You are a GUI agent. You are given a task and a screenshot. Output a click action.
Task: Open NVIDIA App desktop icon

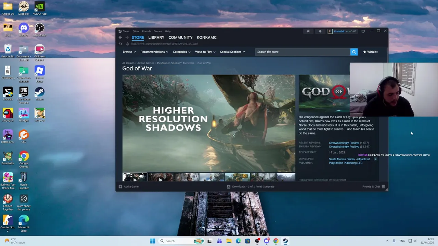(x=39, y=9)
